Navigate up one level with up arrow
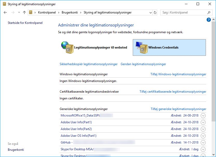Image resolution: width=216 pixels, height=157 pixels. point(24,12)
